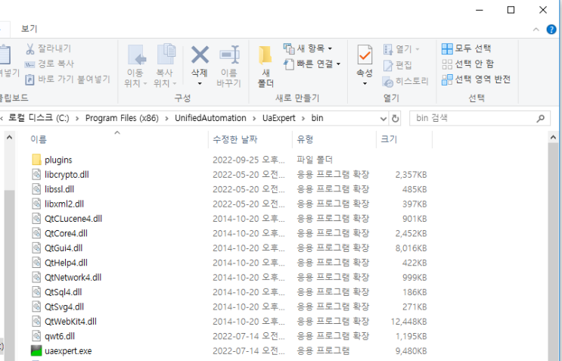Click Paste shortcut (바로 가기 붙여넣기)
Viewport: 562px width, 361px height.
(67, 79)
